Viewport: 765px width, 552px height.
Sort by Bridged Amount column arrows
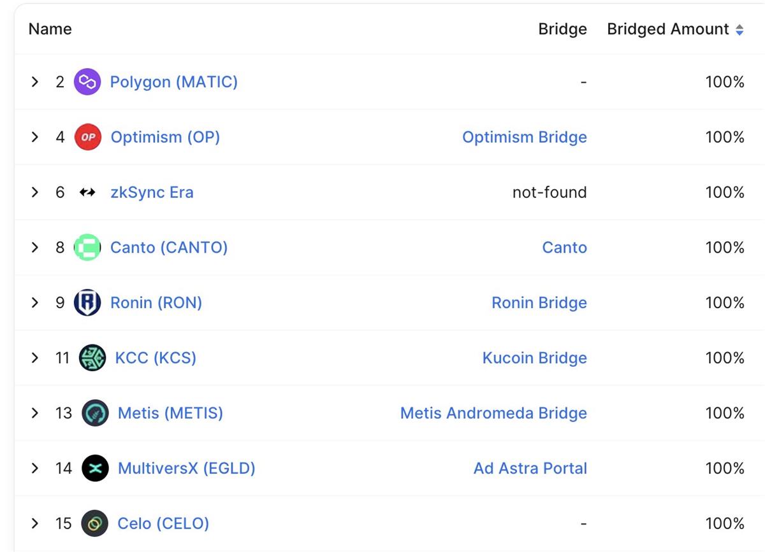coord(739,29)
